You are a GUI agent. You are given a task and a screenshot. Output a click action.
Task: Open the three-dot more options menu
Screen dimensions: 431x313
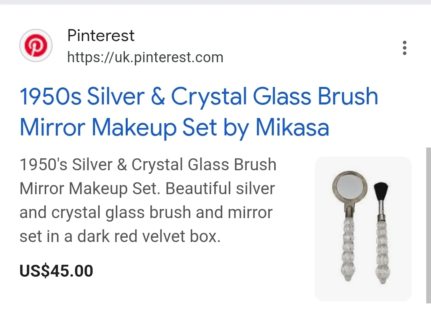click(x=405, y=48)
